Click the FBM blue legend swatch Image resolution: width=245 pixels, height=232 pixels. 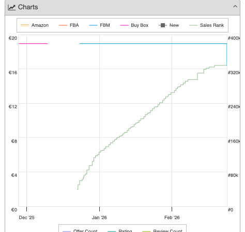pos(93,25)
